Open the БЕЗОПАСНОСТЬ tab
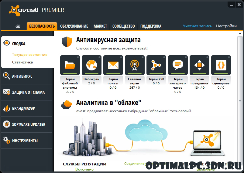Screen dimensions: 244x173 coord(42,26)
